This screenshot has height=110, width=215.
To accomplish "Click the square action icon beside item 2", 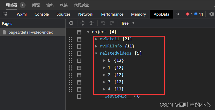I will [79, 75].
